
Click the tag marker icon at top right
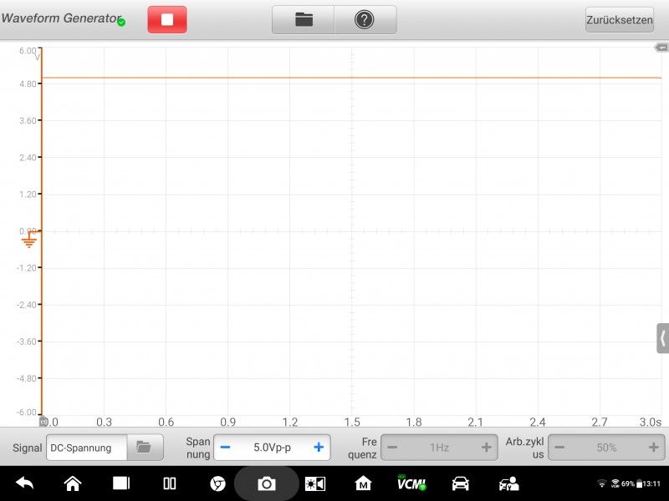[x=661, y=48]
